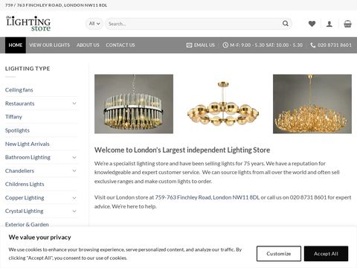This screenshot has height=268, width=357.
Task: Click The Lighting Store logo
Action: coord(28,24)
